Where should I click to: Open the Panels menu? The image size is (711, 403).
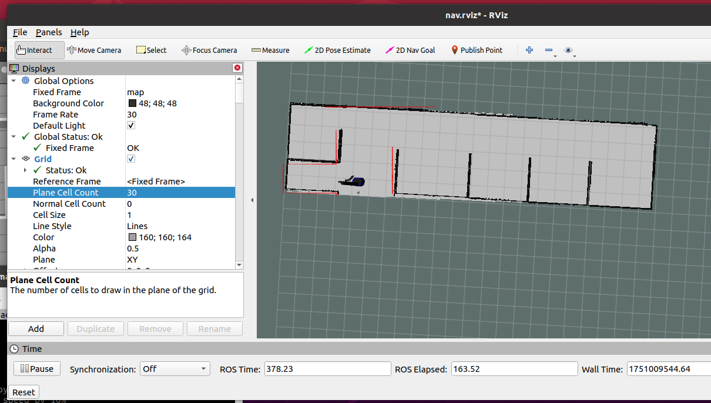click(x=49, y=32)
